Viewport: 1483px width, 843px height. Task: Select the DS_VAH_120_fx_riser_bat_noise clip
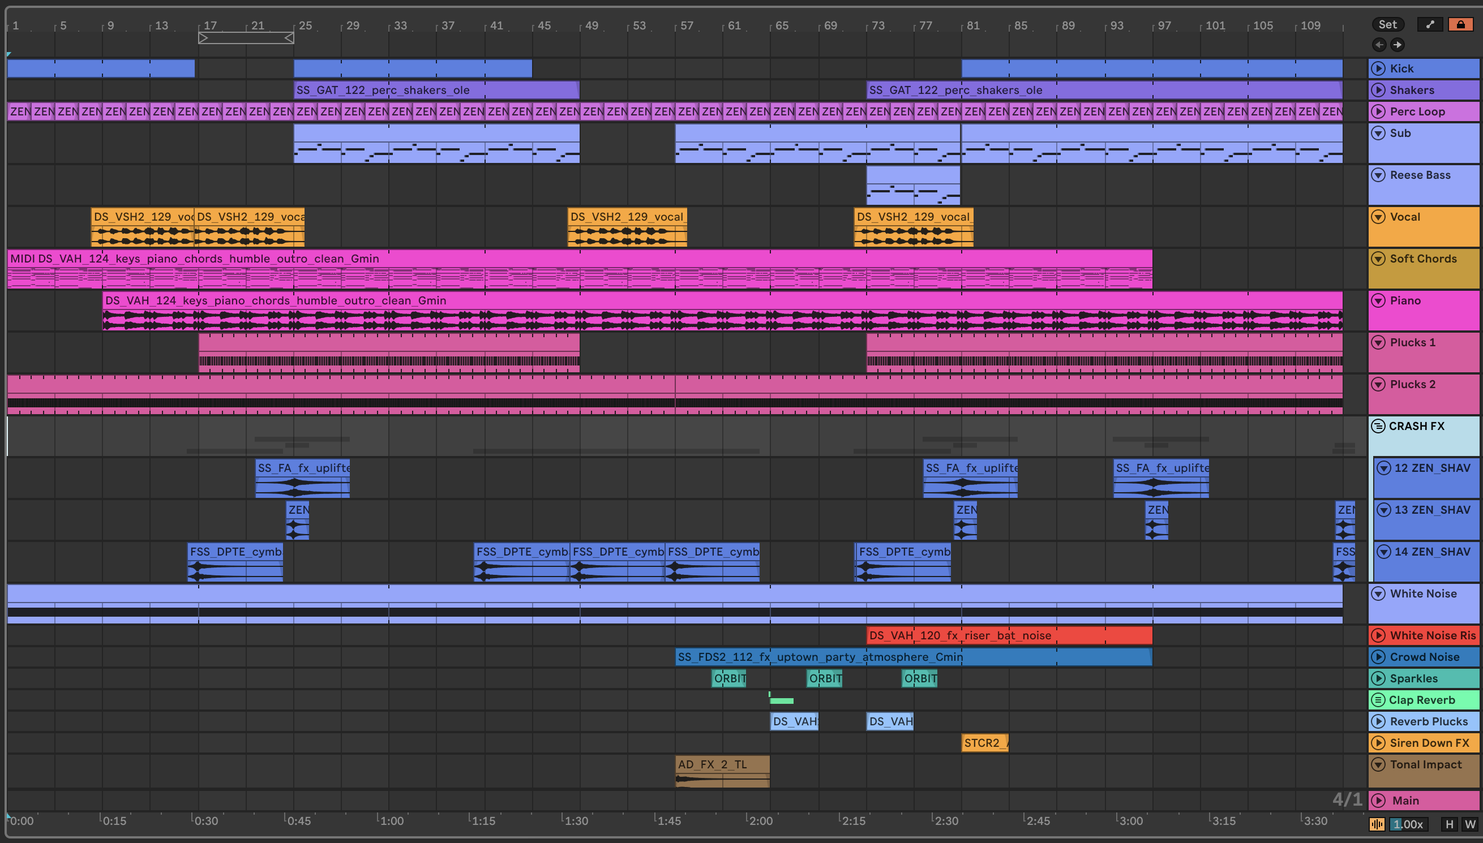1009,635
